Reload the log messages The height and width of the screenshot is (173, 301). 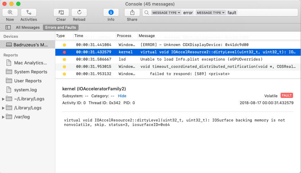[79, 12]
